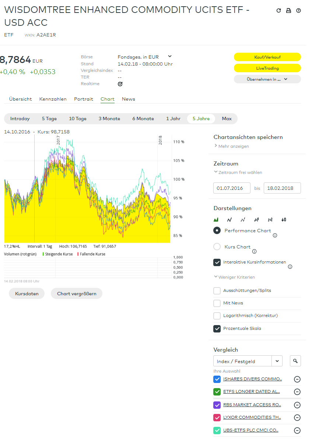
Task: Click the Realtime refresh icon
Action: tap(120, 84)
